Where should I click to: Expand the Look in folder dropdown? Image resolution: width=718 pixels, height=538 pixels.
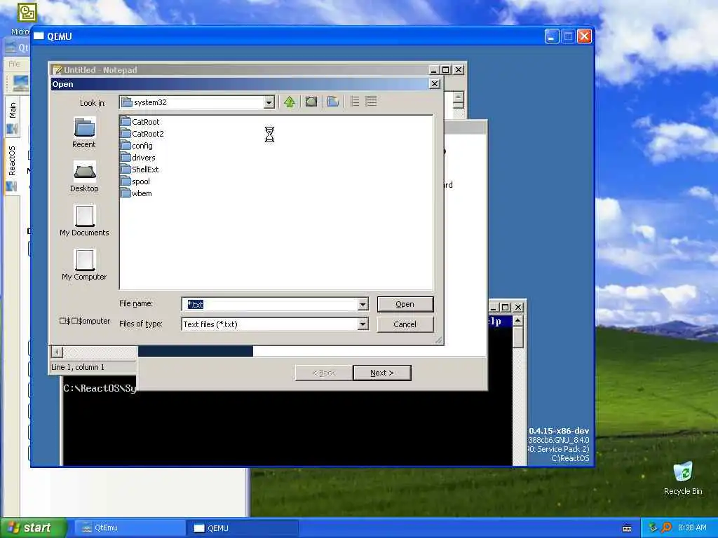pos(269,102)
